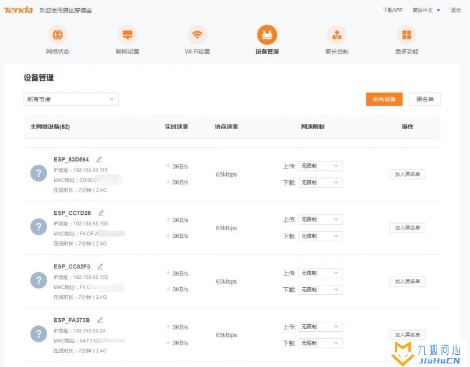Switch to the 更多功能 tab label
Screen dimensions: 470x367
407,52
